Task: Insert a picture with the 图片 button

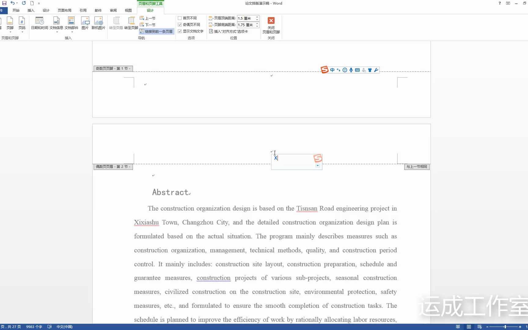Action: [85, 24]
